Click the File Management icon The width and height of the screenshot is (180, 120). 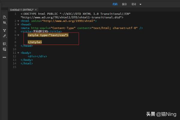tap(4, 23)
